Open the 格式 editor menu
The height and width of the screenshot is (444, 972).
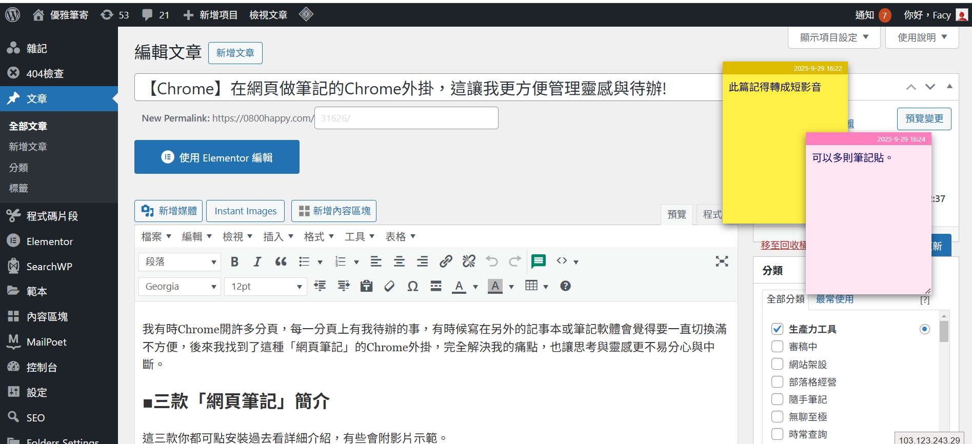pos(319,236)
